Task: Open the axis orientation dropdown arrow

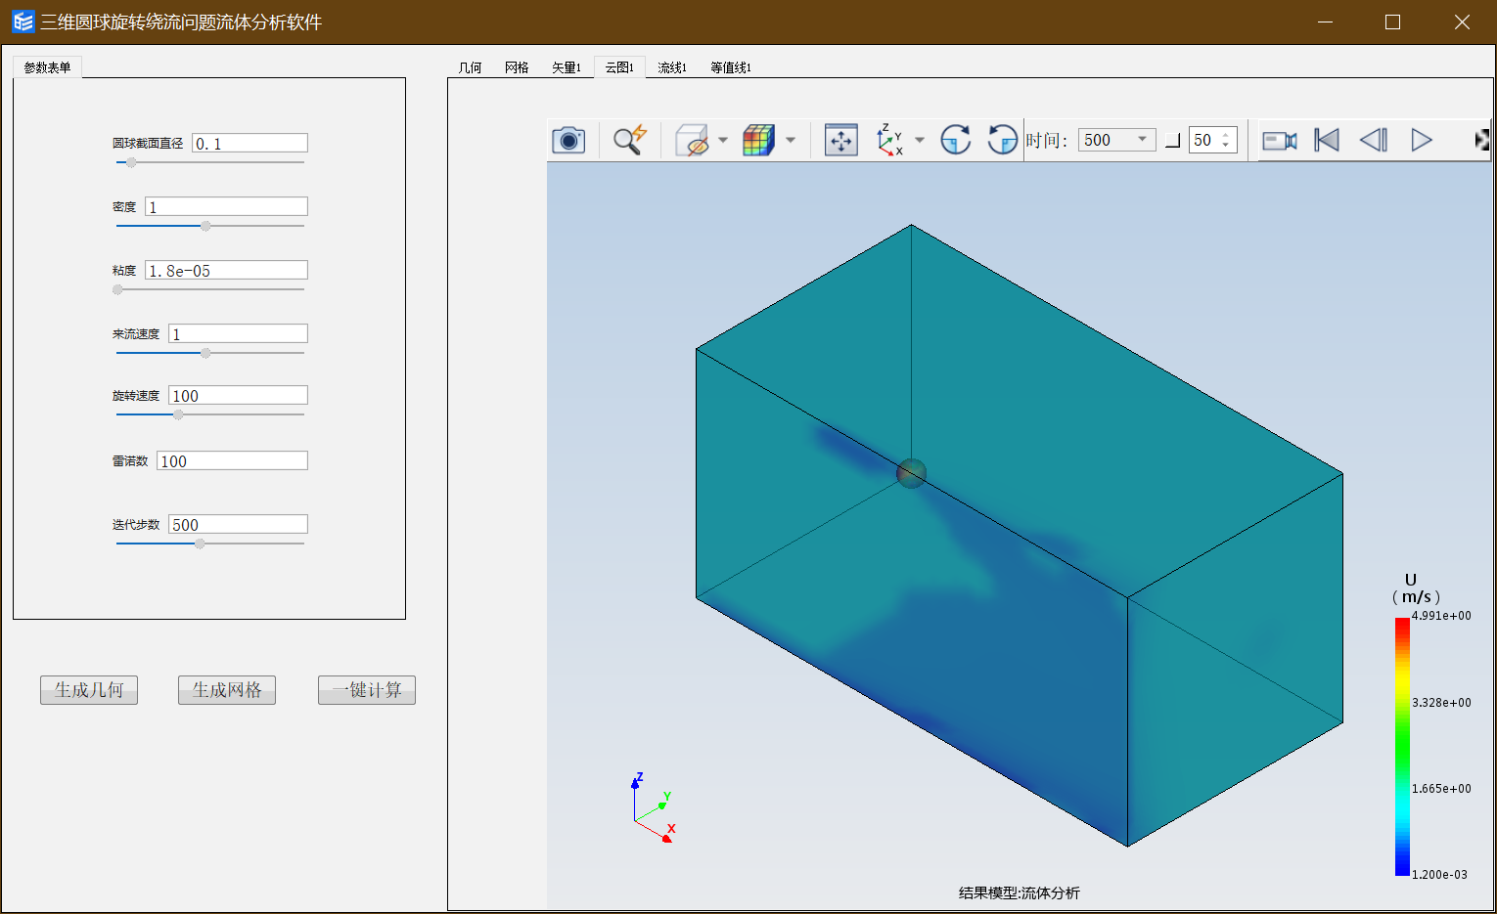Action: point(920,140)
